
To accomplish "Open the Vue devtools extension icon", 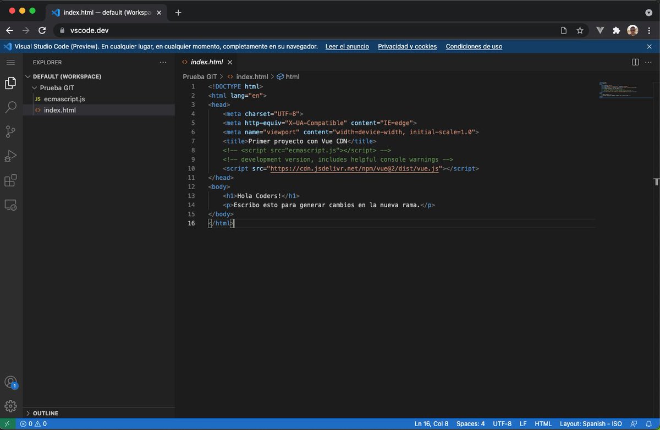I will pos(601,31).
